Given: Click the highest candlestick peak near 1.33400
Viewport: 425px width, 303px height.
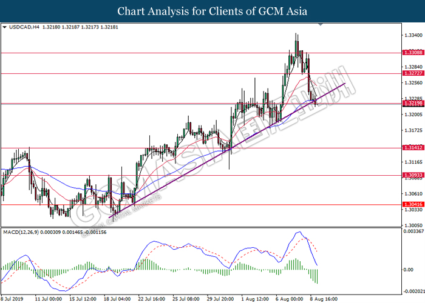Looking at the screenshot, I should [x=296, y=35].
